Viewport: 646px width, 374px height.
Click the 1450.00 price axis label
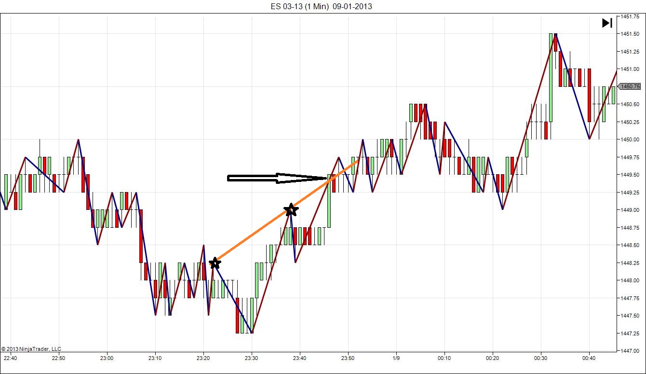click(x=630, y=139)
